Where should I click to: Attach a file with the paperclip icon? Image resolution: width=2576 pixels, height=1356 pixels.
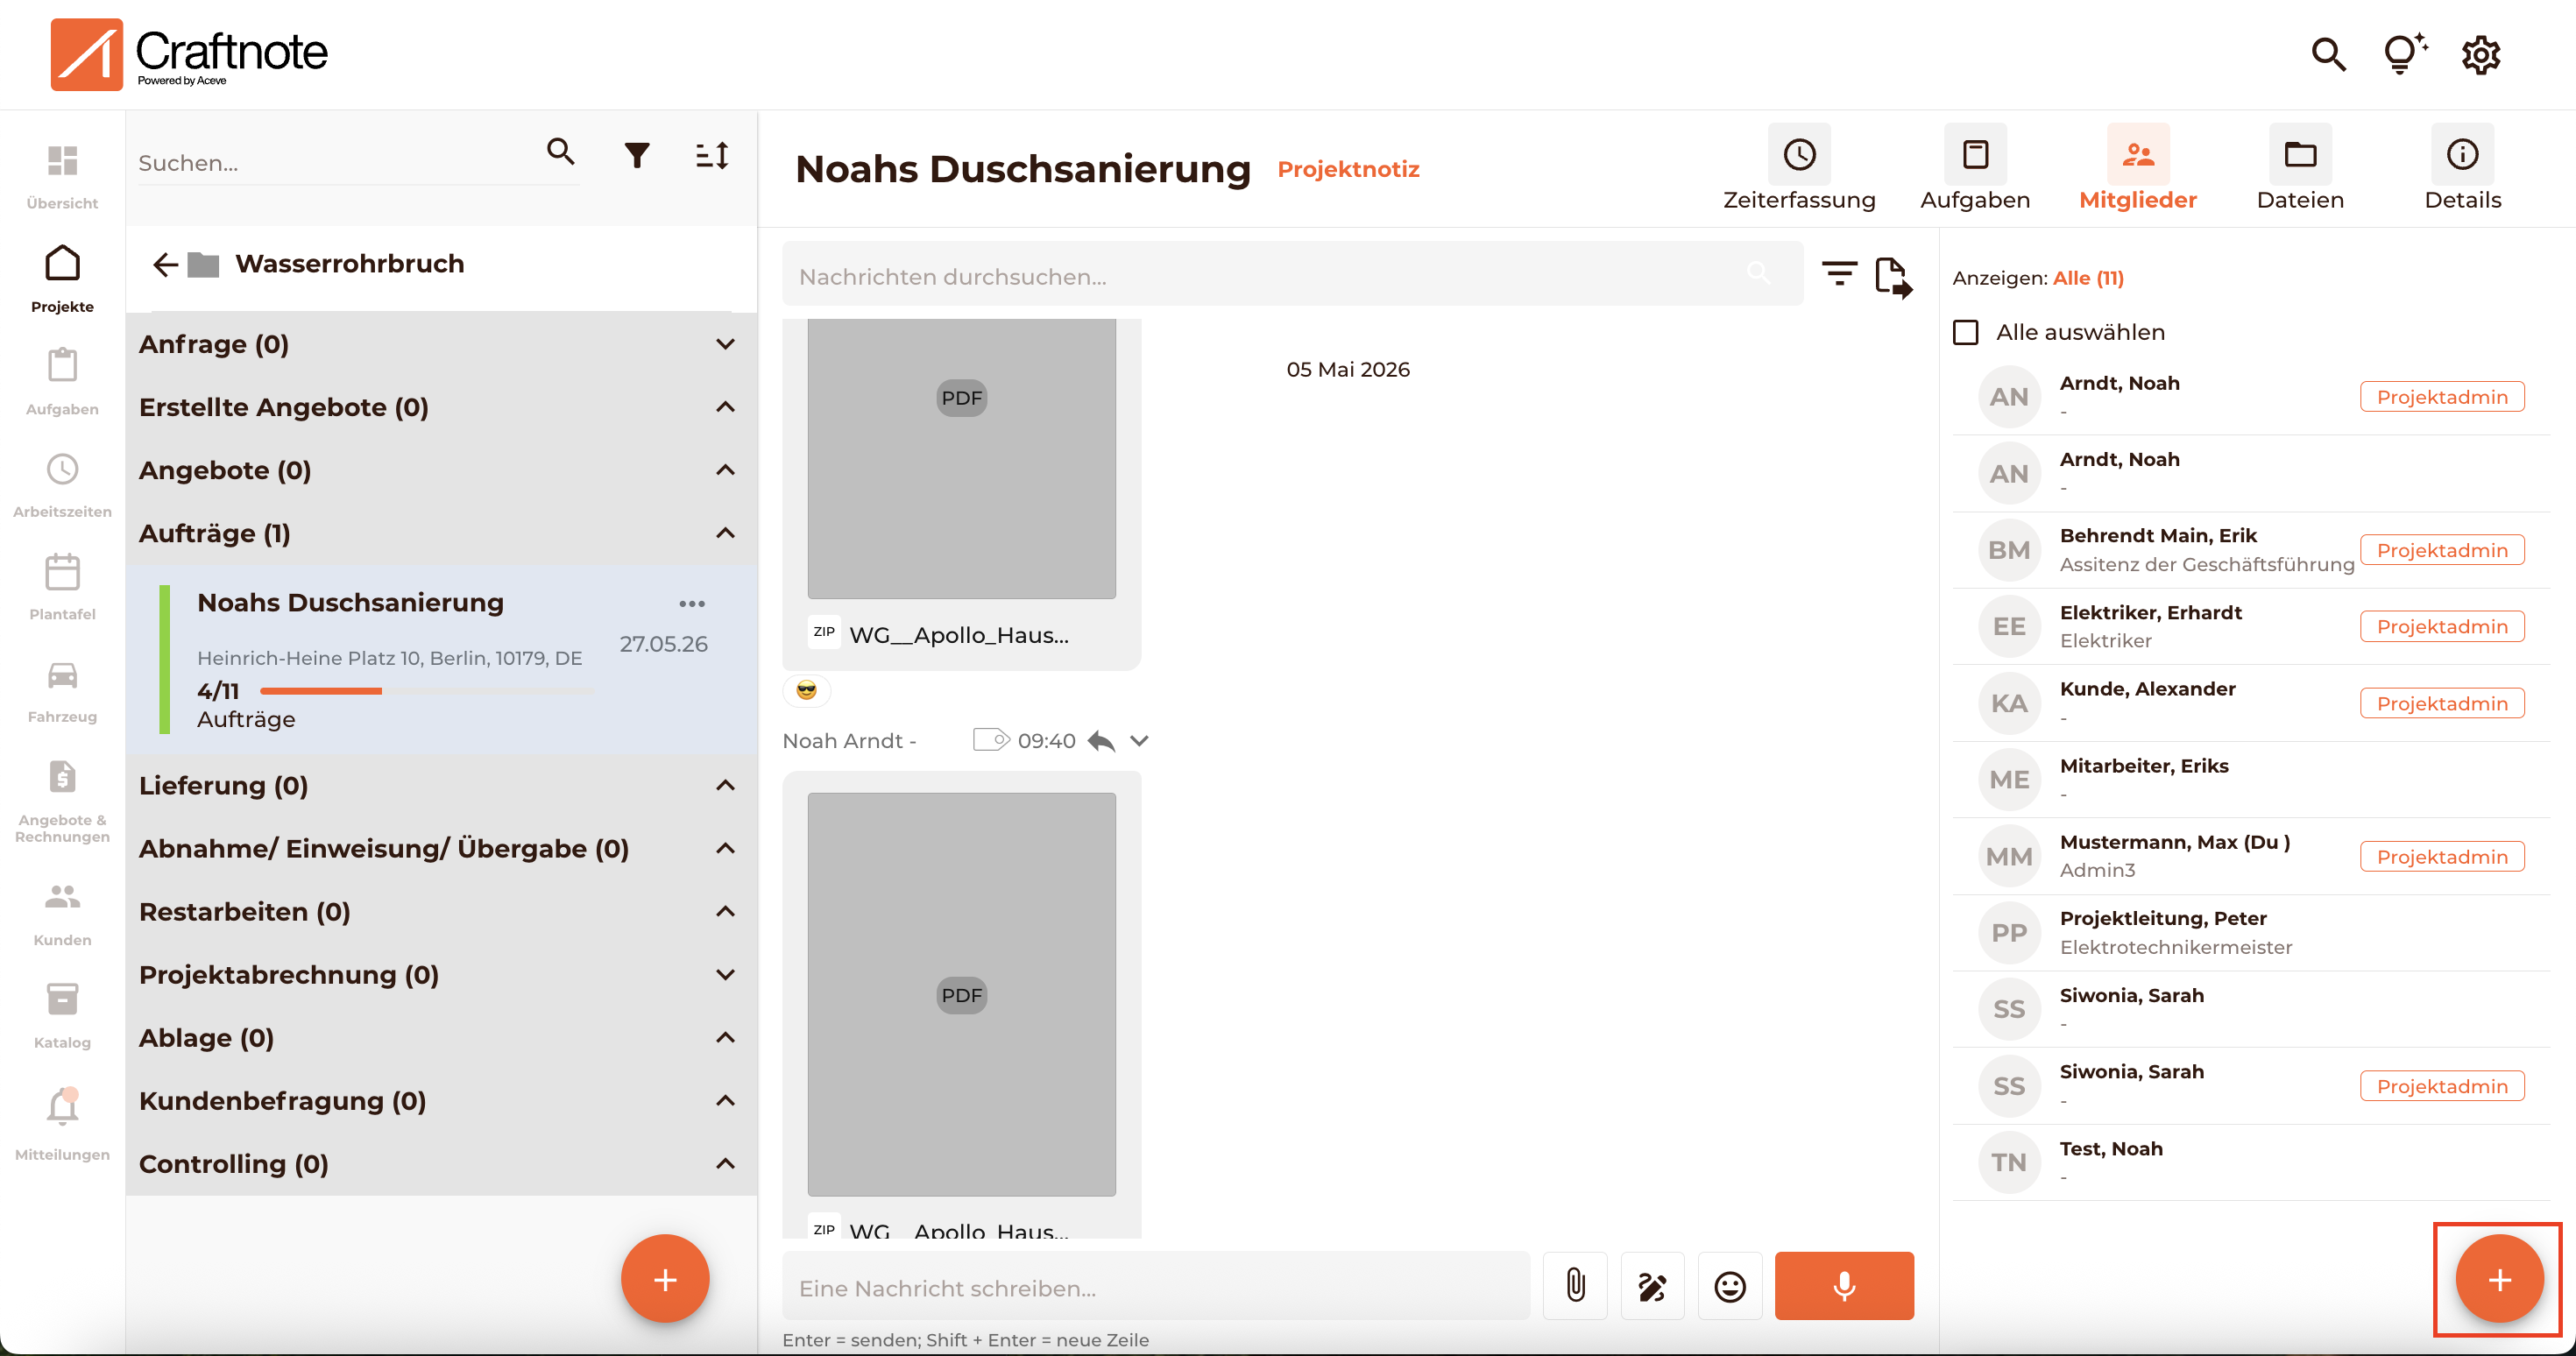click(x=1575, y=1286)
